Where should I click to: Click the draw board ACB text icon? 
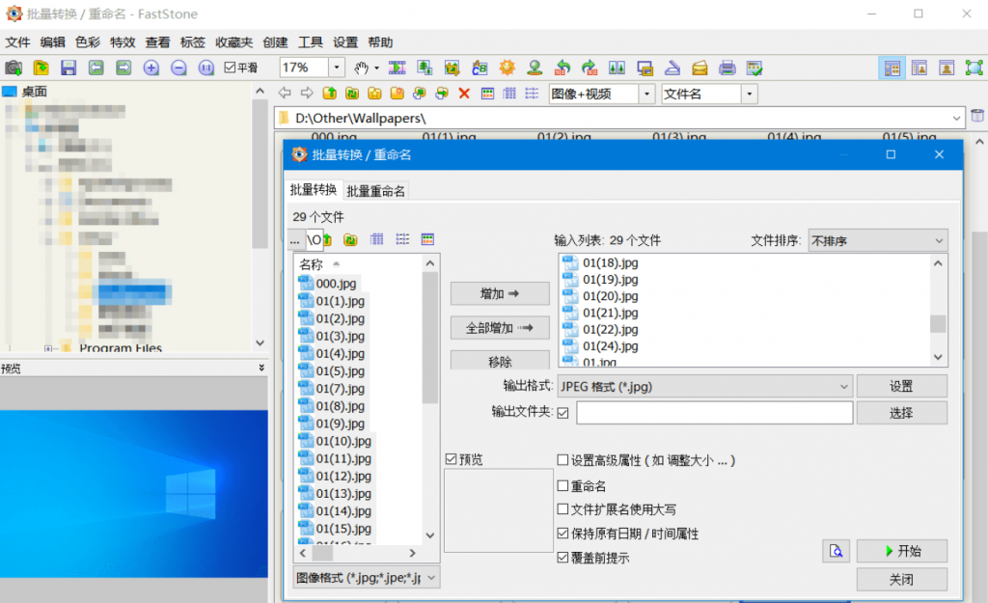click(480, 68)
